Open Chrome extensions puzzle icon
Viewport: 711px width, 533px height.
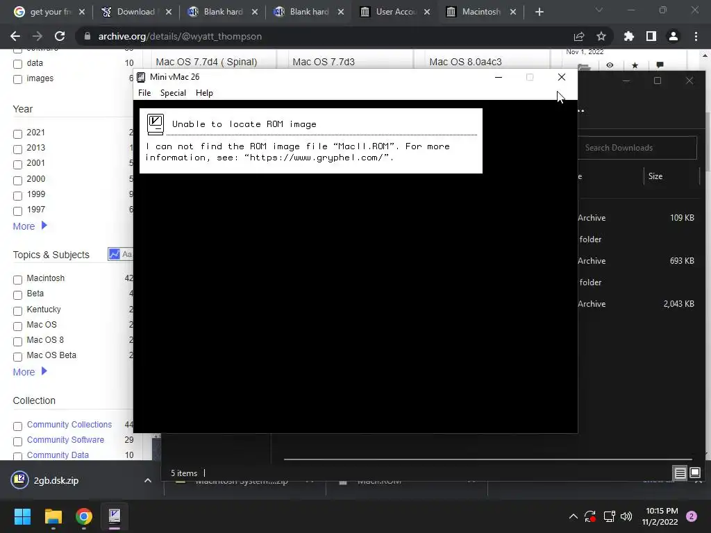click(x=628, y=36)
